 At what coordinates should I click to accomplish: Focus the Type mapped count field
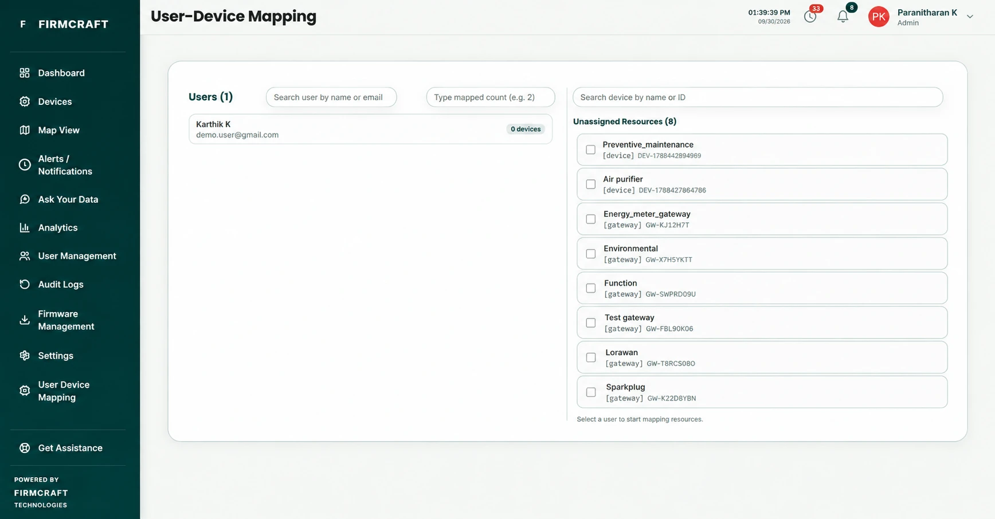pyautogui.click(x=491, y=97)
